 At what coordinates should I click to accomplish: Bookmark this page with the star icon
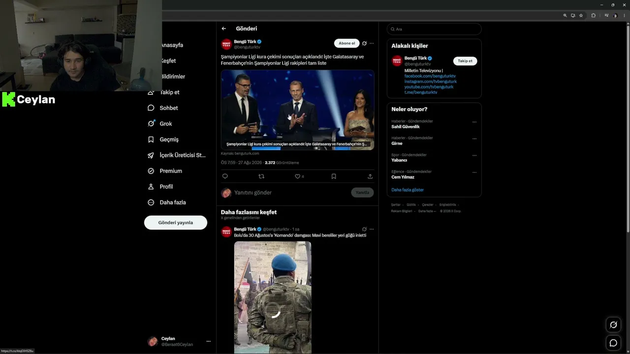pyautogui.click(x=581, y=16)
